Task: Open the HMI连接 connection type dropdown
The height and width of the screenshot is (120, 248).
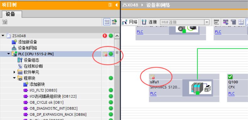Action: pos(207,22)
